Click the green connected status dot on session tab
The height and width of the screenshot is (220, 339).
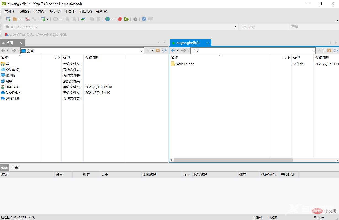tap(173, 43)
